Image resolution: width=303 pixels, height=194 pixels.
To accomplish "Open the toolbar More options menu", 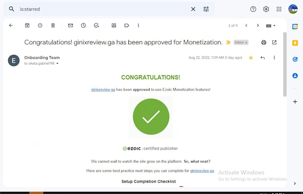I will pos(139,25).
